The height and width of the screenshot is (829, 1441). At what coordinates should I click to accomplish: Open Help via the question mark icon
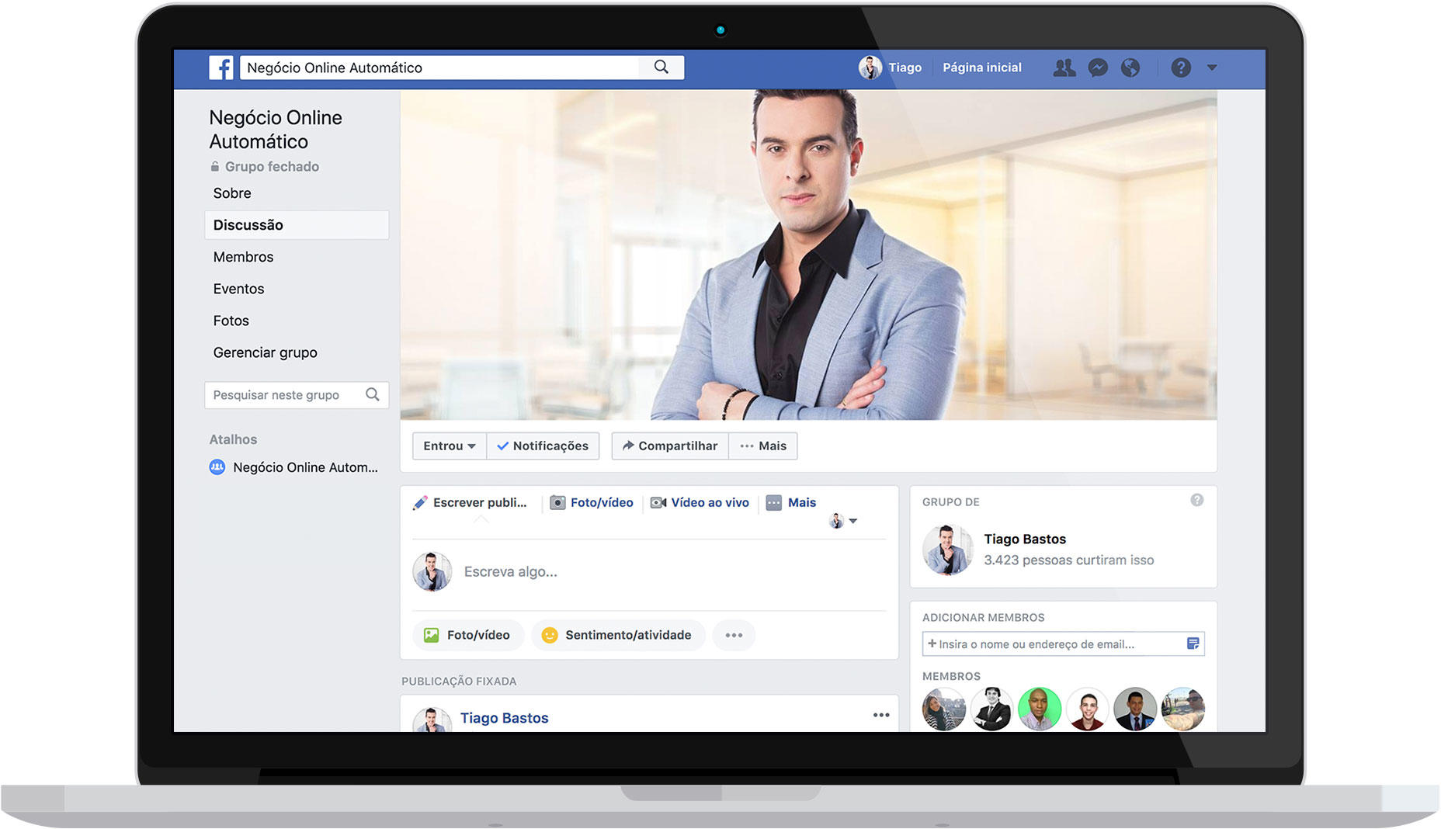1181,68
